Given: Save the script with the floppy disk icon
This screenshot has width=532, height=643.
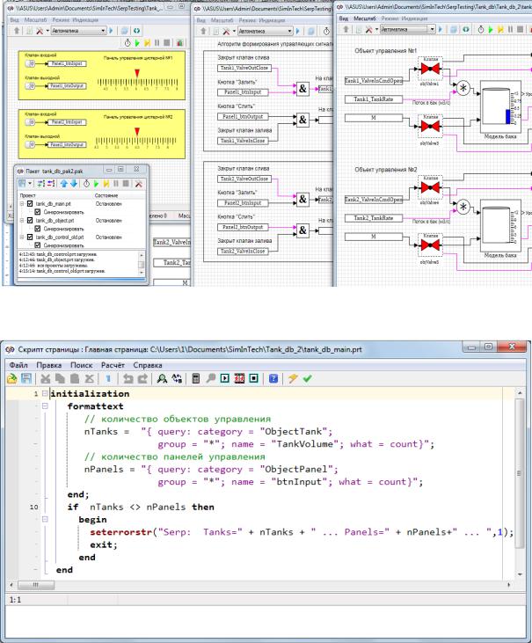Looking at the screenshot, I should coord(26,378).
